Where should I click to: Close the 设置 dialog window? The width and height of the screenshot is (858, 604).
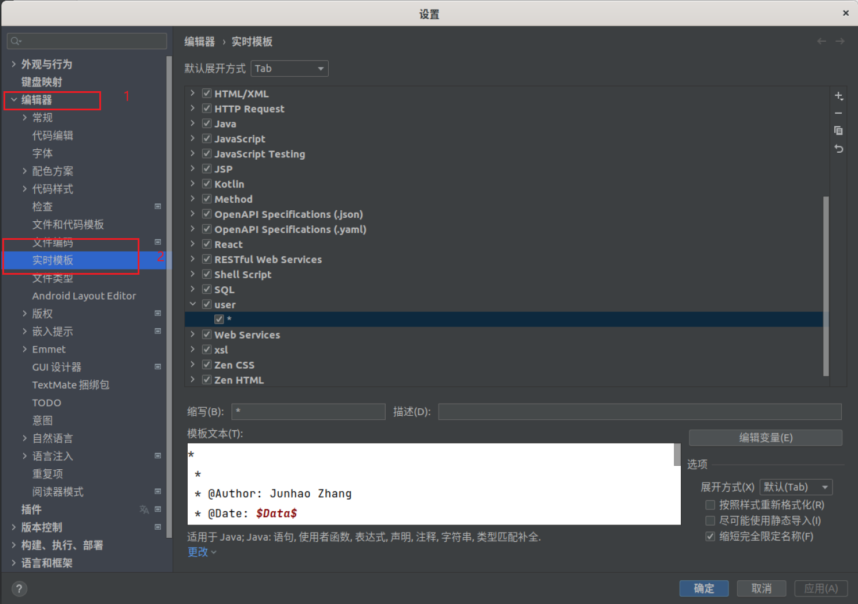click(846, 13)
